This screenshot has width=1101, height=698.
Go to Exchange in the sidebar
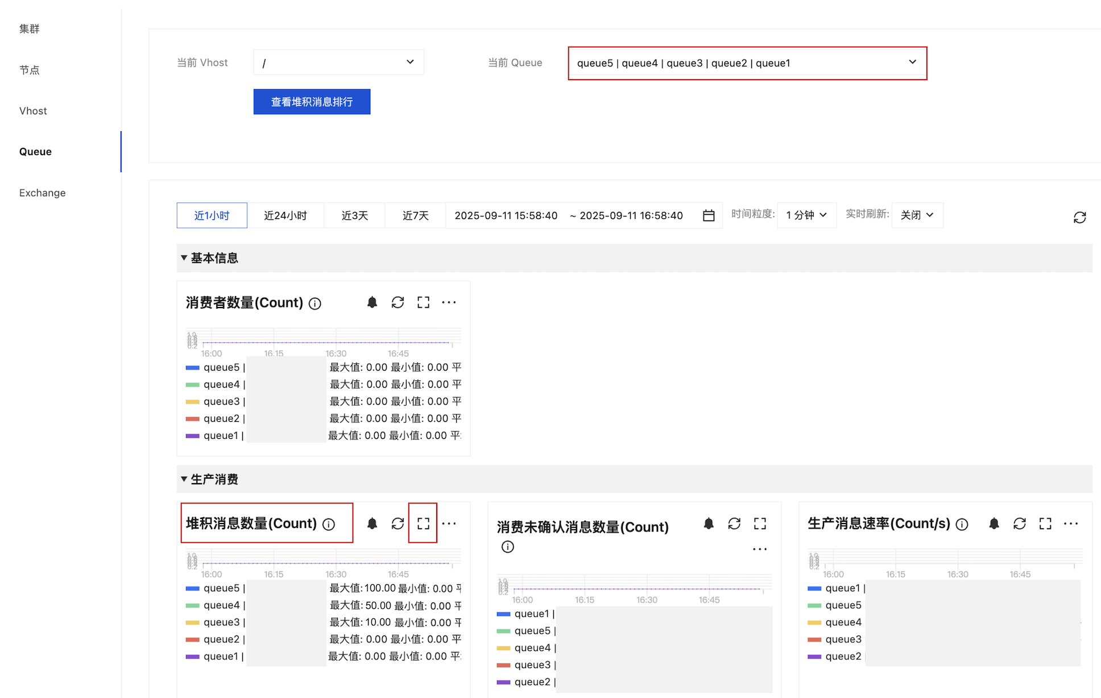pyautogui.click(x=43, y=193)
